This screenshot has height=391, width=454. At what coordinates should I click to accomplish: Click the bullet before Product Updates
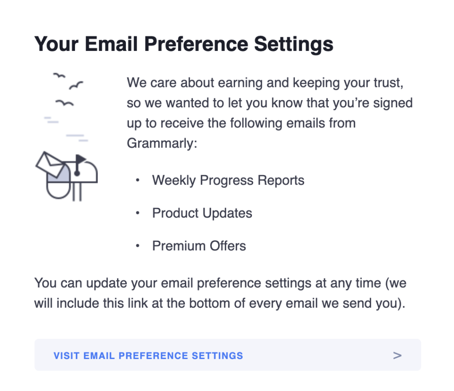point(138,213)
